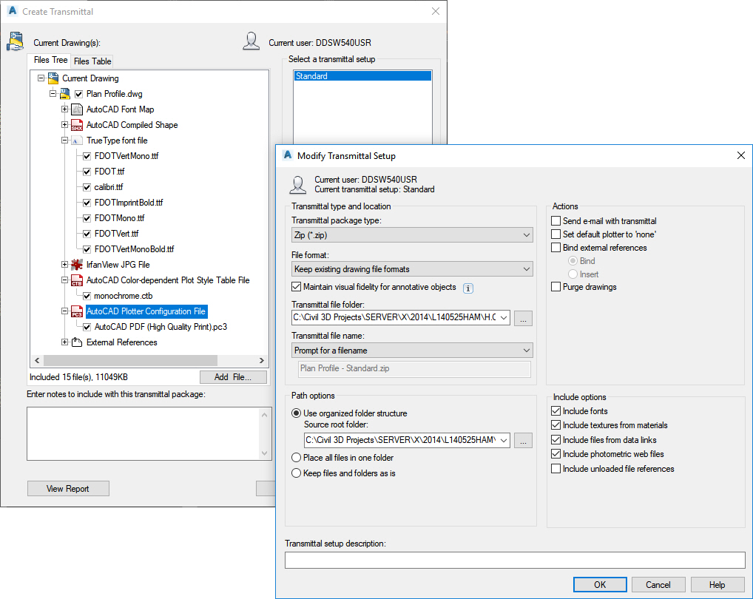The width and height of the screenshot is (753, 599).
Task: Browse for Source root folder
Action: click(524, 440)
